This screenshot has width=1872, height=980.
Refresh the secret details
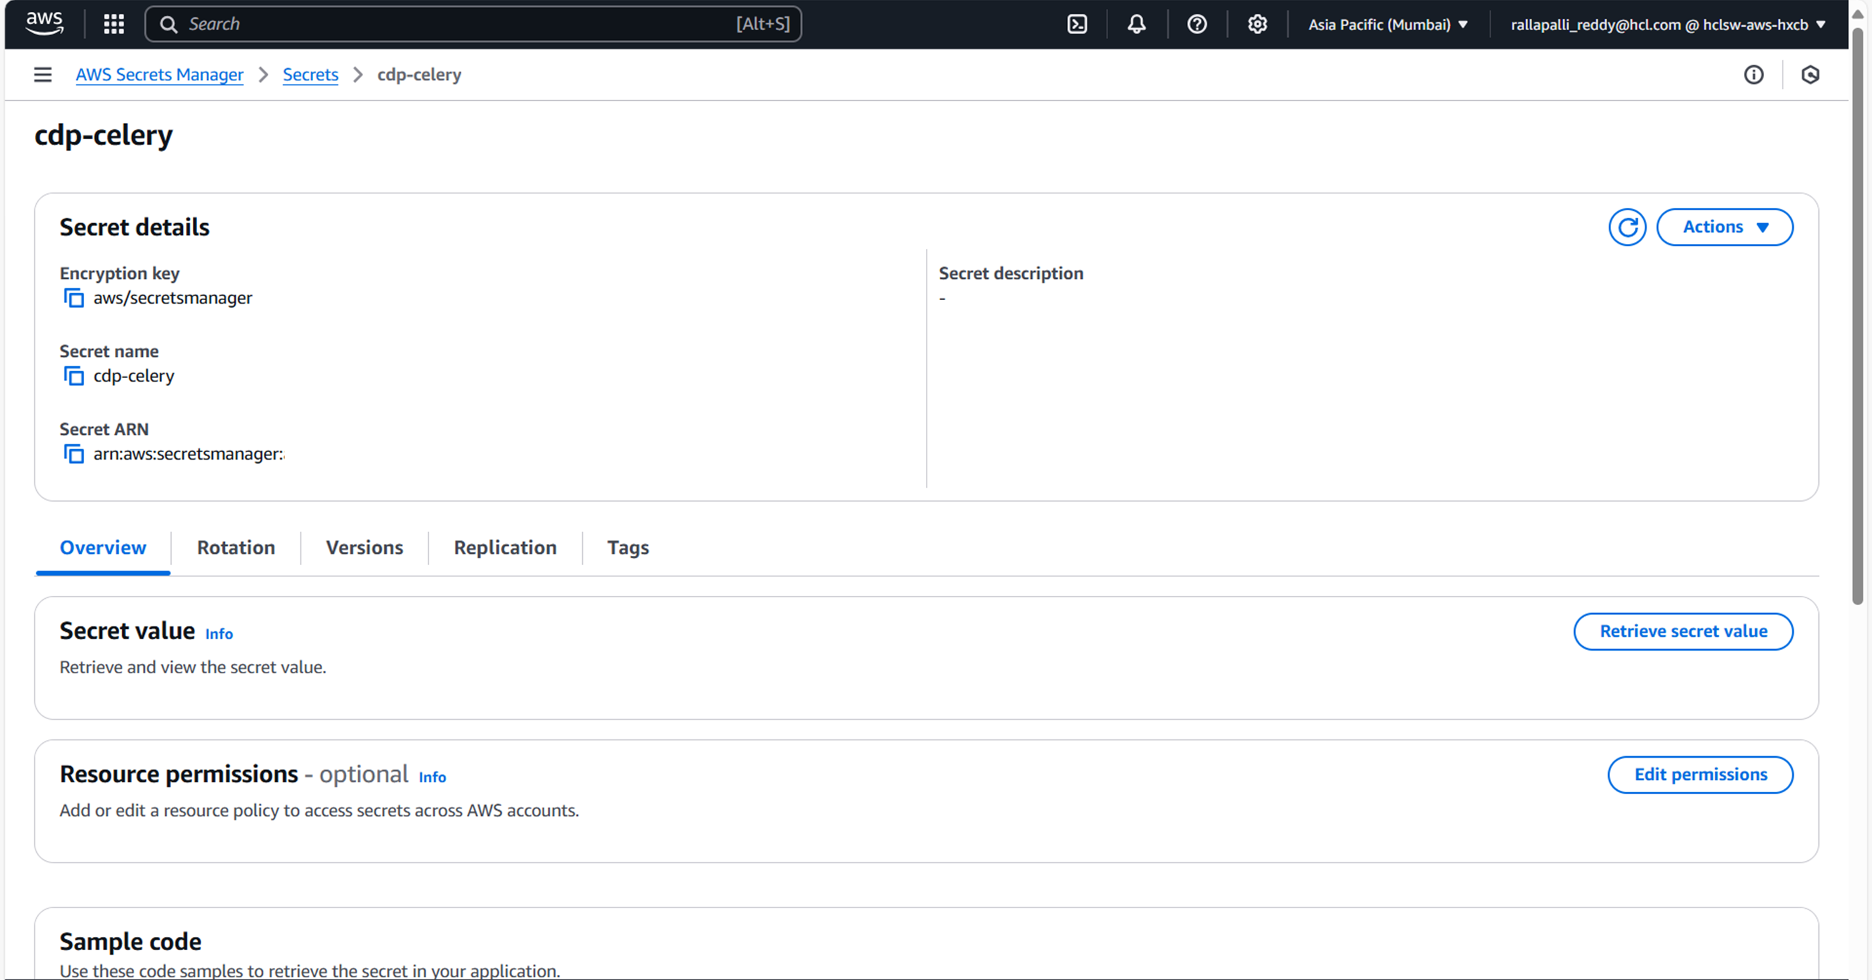[1627, 228]
